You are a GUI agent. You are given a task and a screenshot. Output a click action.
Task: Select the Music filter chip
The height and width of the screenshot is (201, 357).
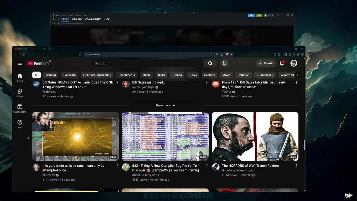[x=146, y=75]
